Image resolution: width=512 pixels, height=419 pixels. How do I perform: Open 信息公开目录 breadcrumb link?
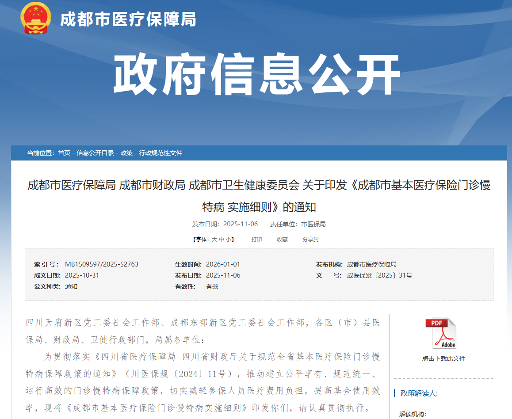[95, 153]
